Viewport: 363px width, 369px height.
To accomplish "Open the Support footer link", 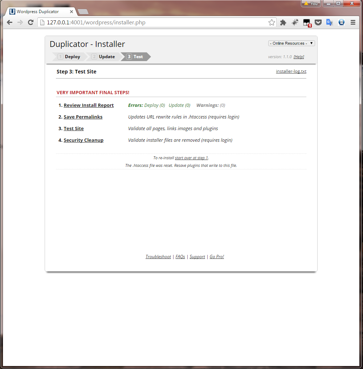I will 197,257.
